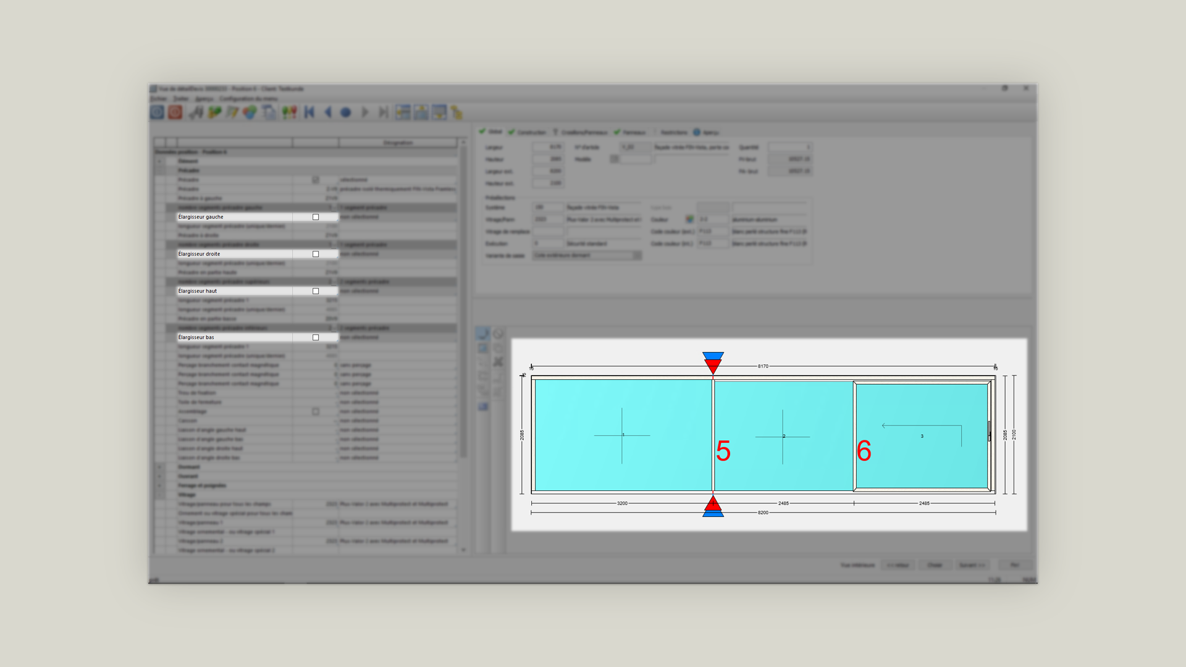The image size is (1186, 667).
Task: Open the Fichier menu
Action: coord(159,98)
